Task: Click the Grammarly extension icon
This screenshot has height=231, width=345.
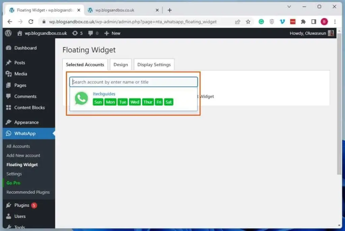Action: tap(261, 22)
